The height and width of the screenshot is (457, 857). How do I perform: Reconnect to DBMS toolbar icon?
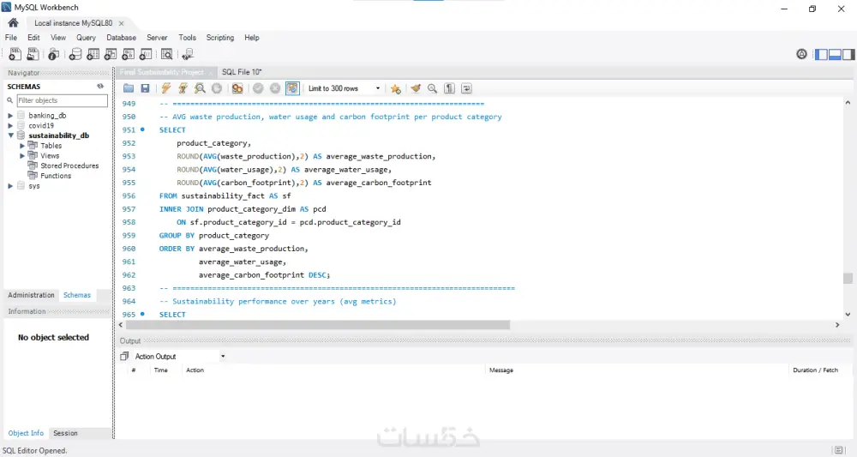click(x=188, y=54)
